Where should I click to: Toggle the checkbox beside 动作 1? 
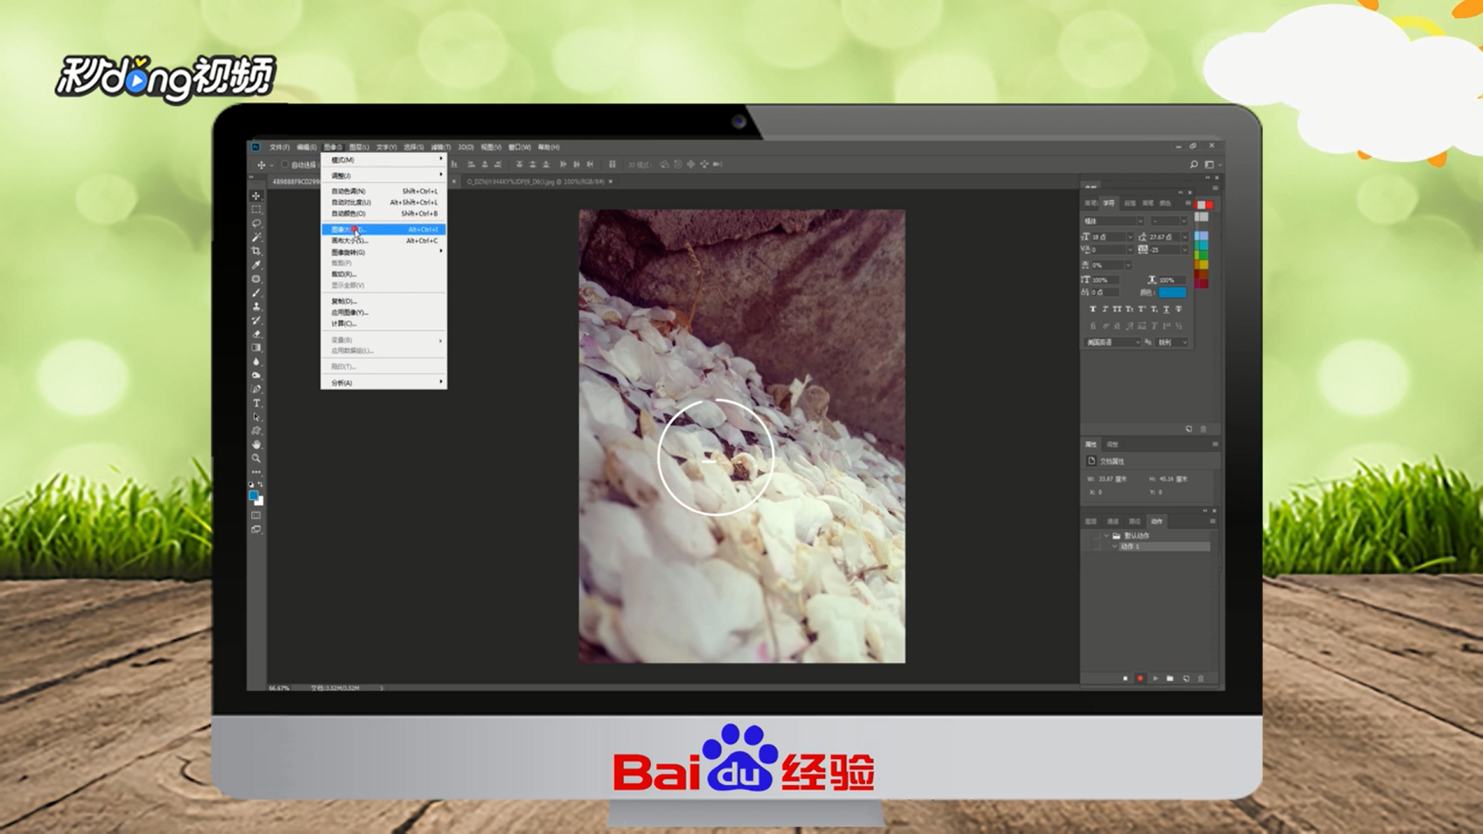click(x=1097, y=546)
